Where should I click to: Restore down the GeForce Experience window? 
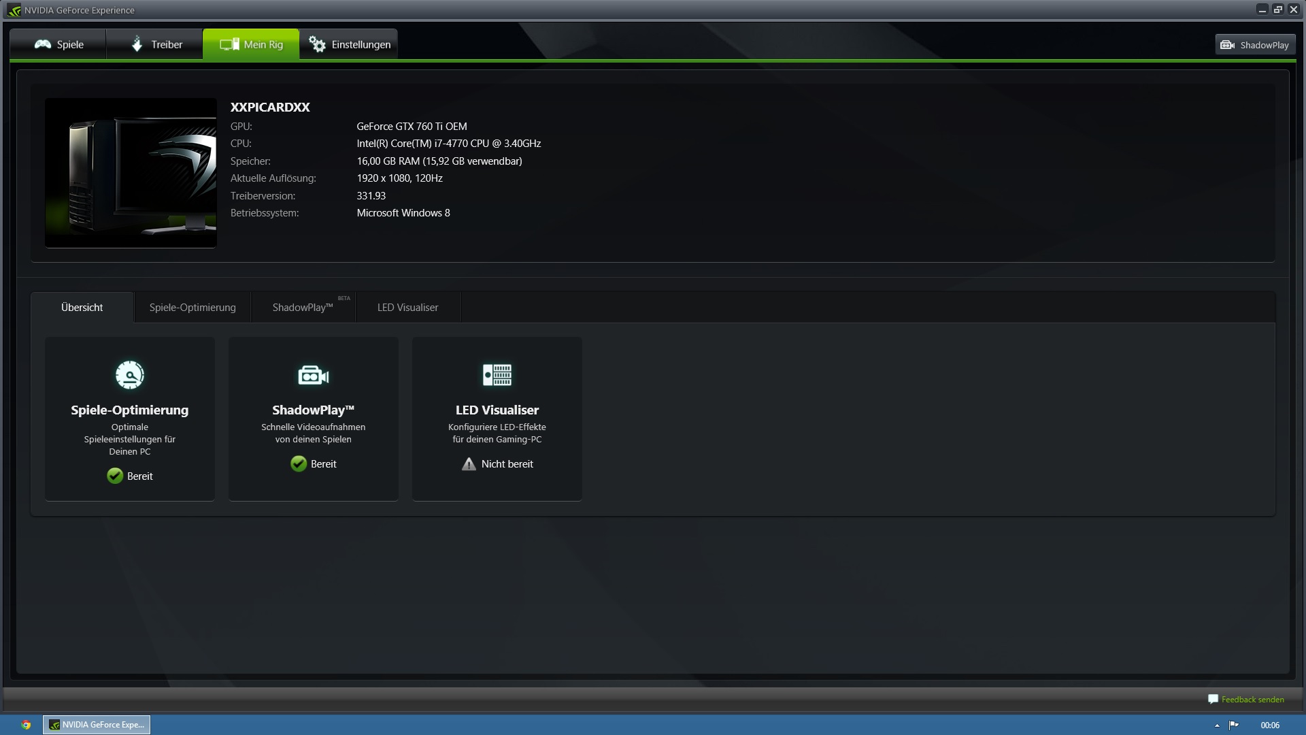[1278, 10]
